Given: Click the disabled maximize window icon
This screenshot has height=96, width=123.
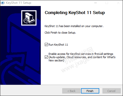Looking at the screenshot, I should pos(107,3).
